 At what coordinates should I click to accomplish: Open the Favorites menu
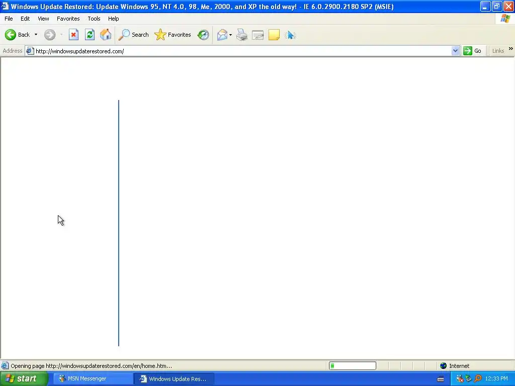tap(68, 19)
